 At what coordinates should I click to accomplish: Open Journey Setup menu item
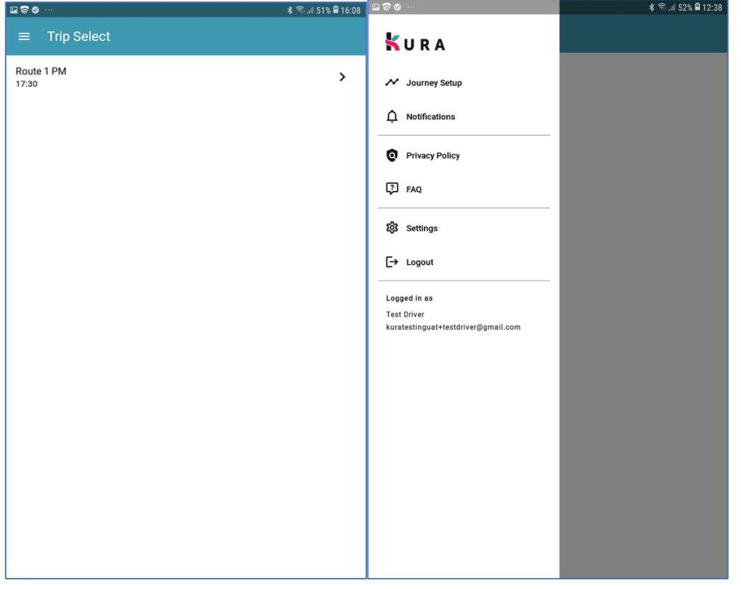pos(463,83)
